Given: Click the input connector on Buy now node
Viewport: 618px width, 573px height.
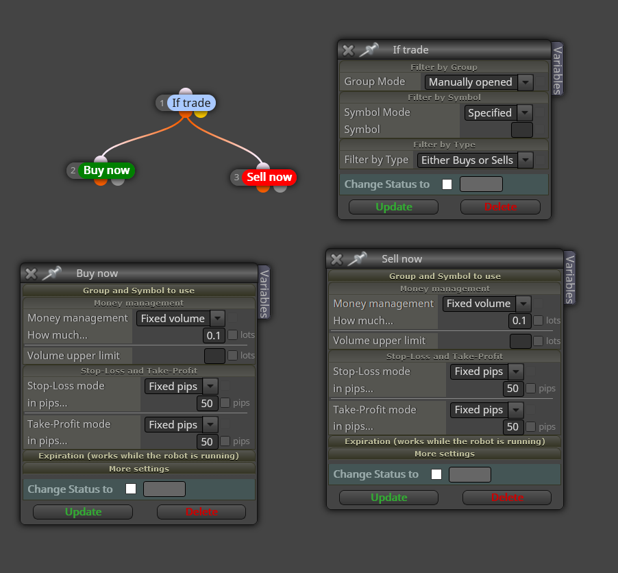Looking at the screenshot, I should (x=101, y=159).
